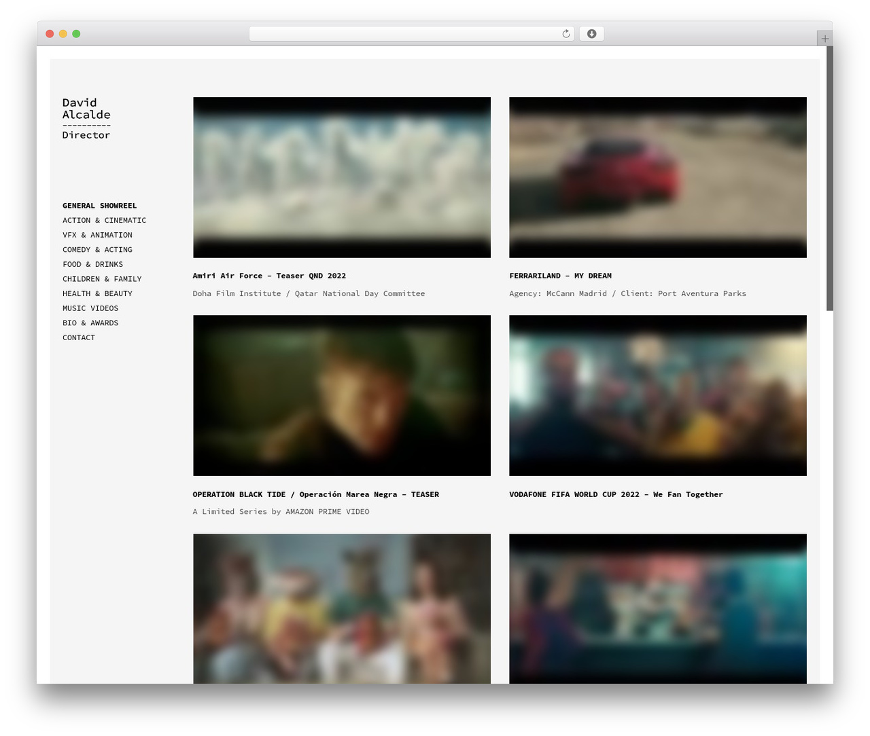Go to Music Videos page
Screen dimensions: 870x736
(90, 308)
